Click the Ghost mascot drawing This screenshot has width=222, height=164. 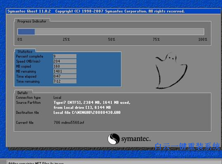(x=171, y=71)
